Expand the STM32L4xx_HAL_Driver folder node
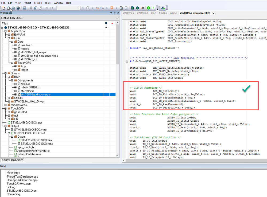This screenshot has height=197, width=267. [9, 101]
